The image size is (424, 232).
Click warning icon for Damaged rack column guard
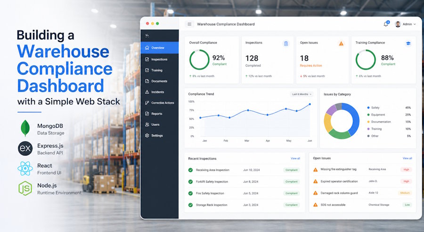(315, 193)
